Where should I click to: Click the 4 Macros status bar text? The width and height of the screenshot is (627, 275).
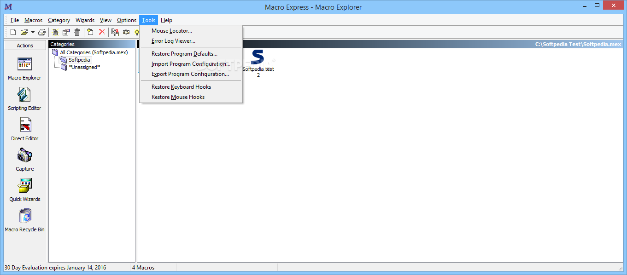point(143,267)
